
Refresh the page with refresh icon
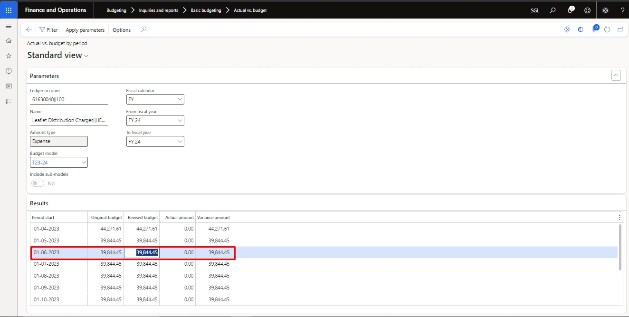607,29
